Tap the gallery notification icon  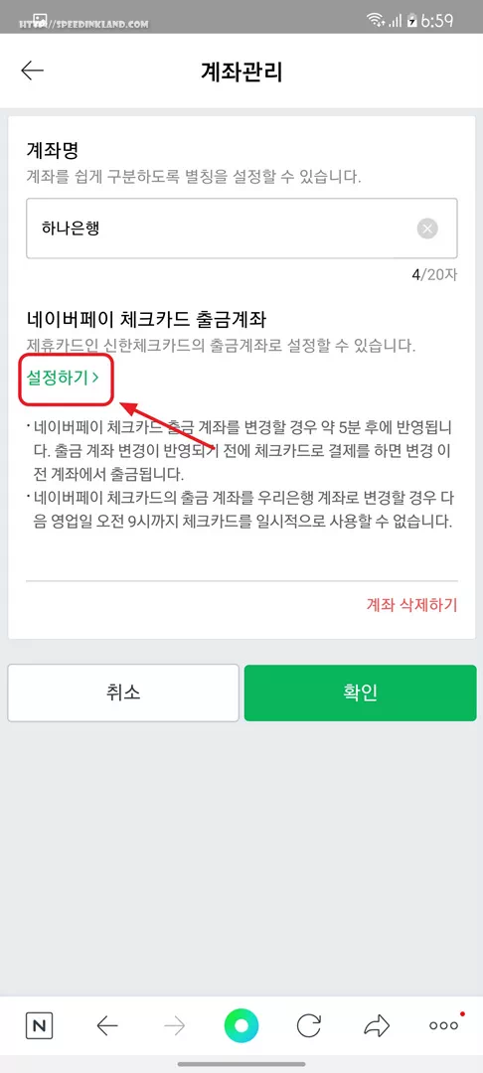click(x=41, y=19)
